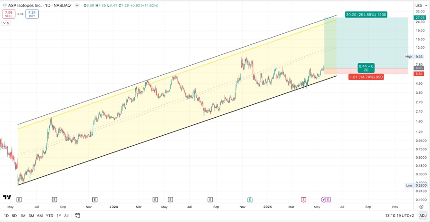Image resolution: width=430 pixels, height=222 pixels.
Task: Click the green profit target label 20.20
Action: pyautogui.click(x=365, y=15)
